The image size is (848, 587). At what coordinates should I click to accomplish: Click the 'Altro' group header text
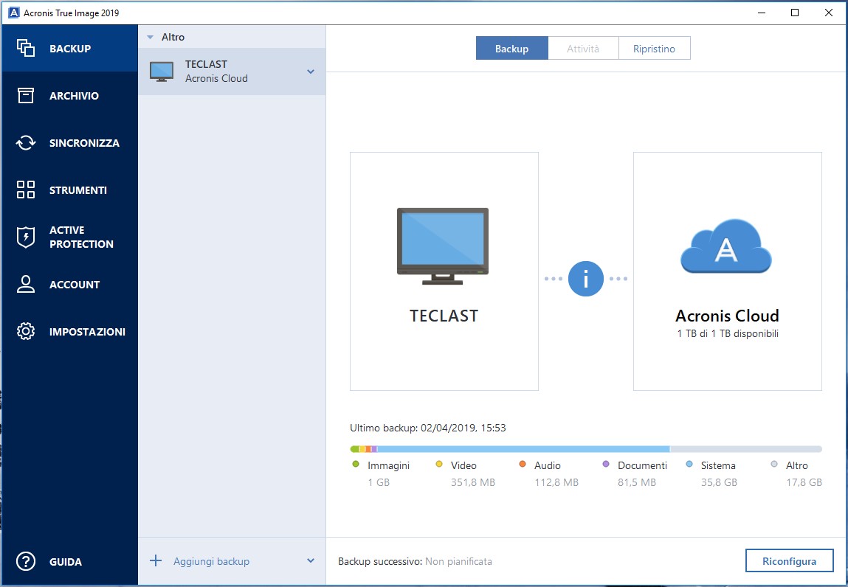pyautogui.click(x=173, y=38)
